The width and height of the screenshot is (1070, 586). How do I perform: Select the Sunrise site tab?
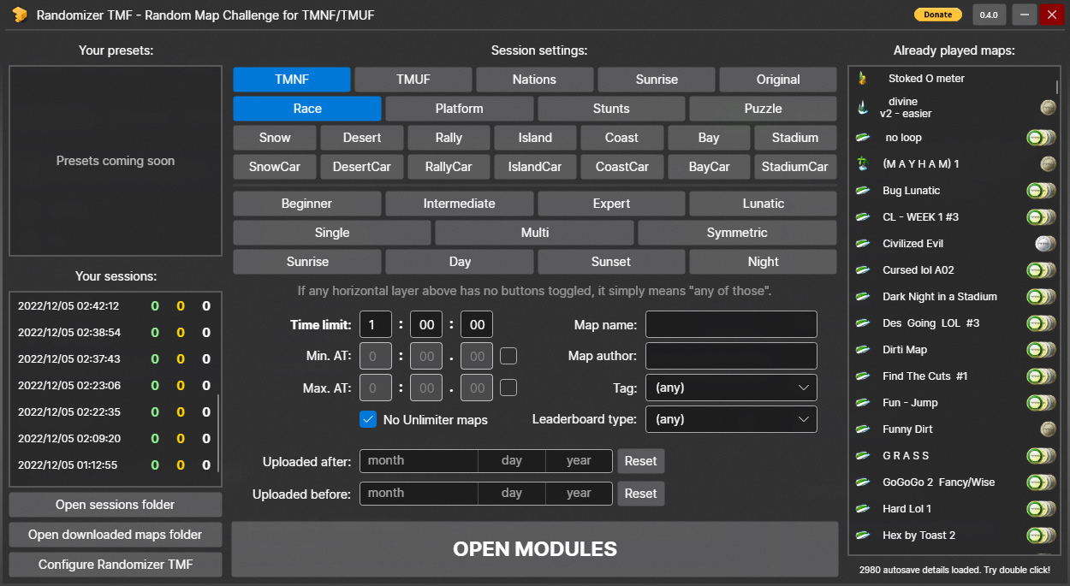point(657,80)
